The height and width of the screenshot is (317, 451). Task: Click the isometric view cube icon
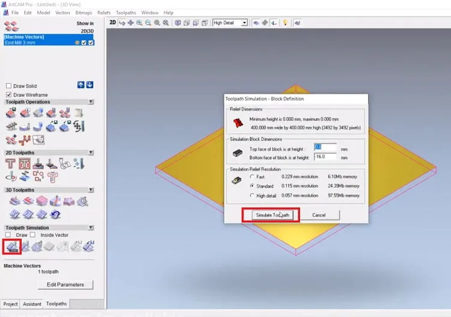click(178, 22)
